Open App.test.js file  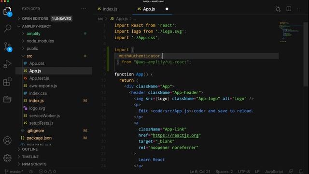coord(39,78)
